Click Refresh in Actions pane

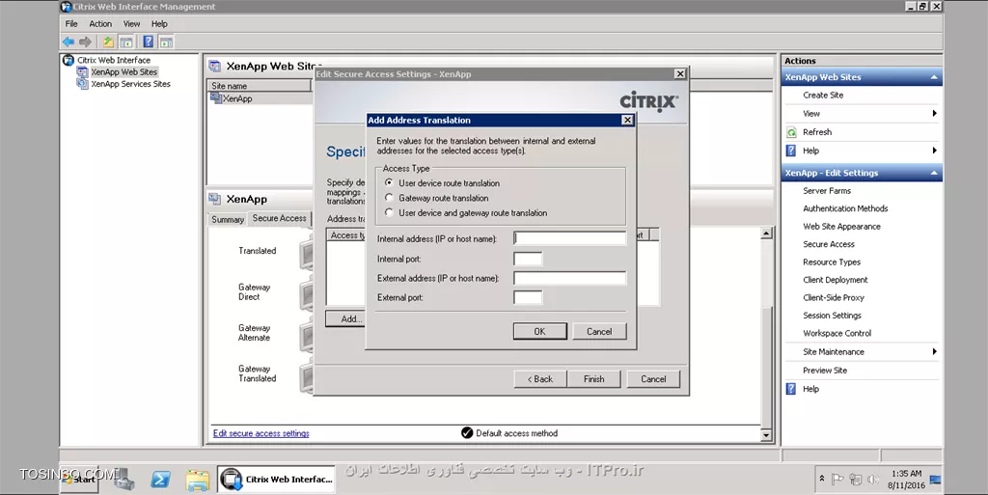817,132
